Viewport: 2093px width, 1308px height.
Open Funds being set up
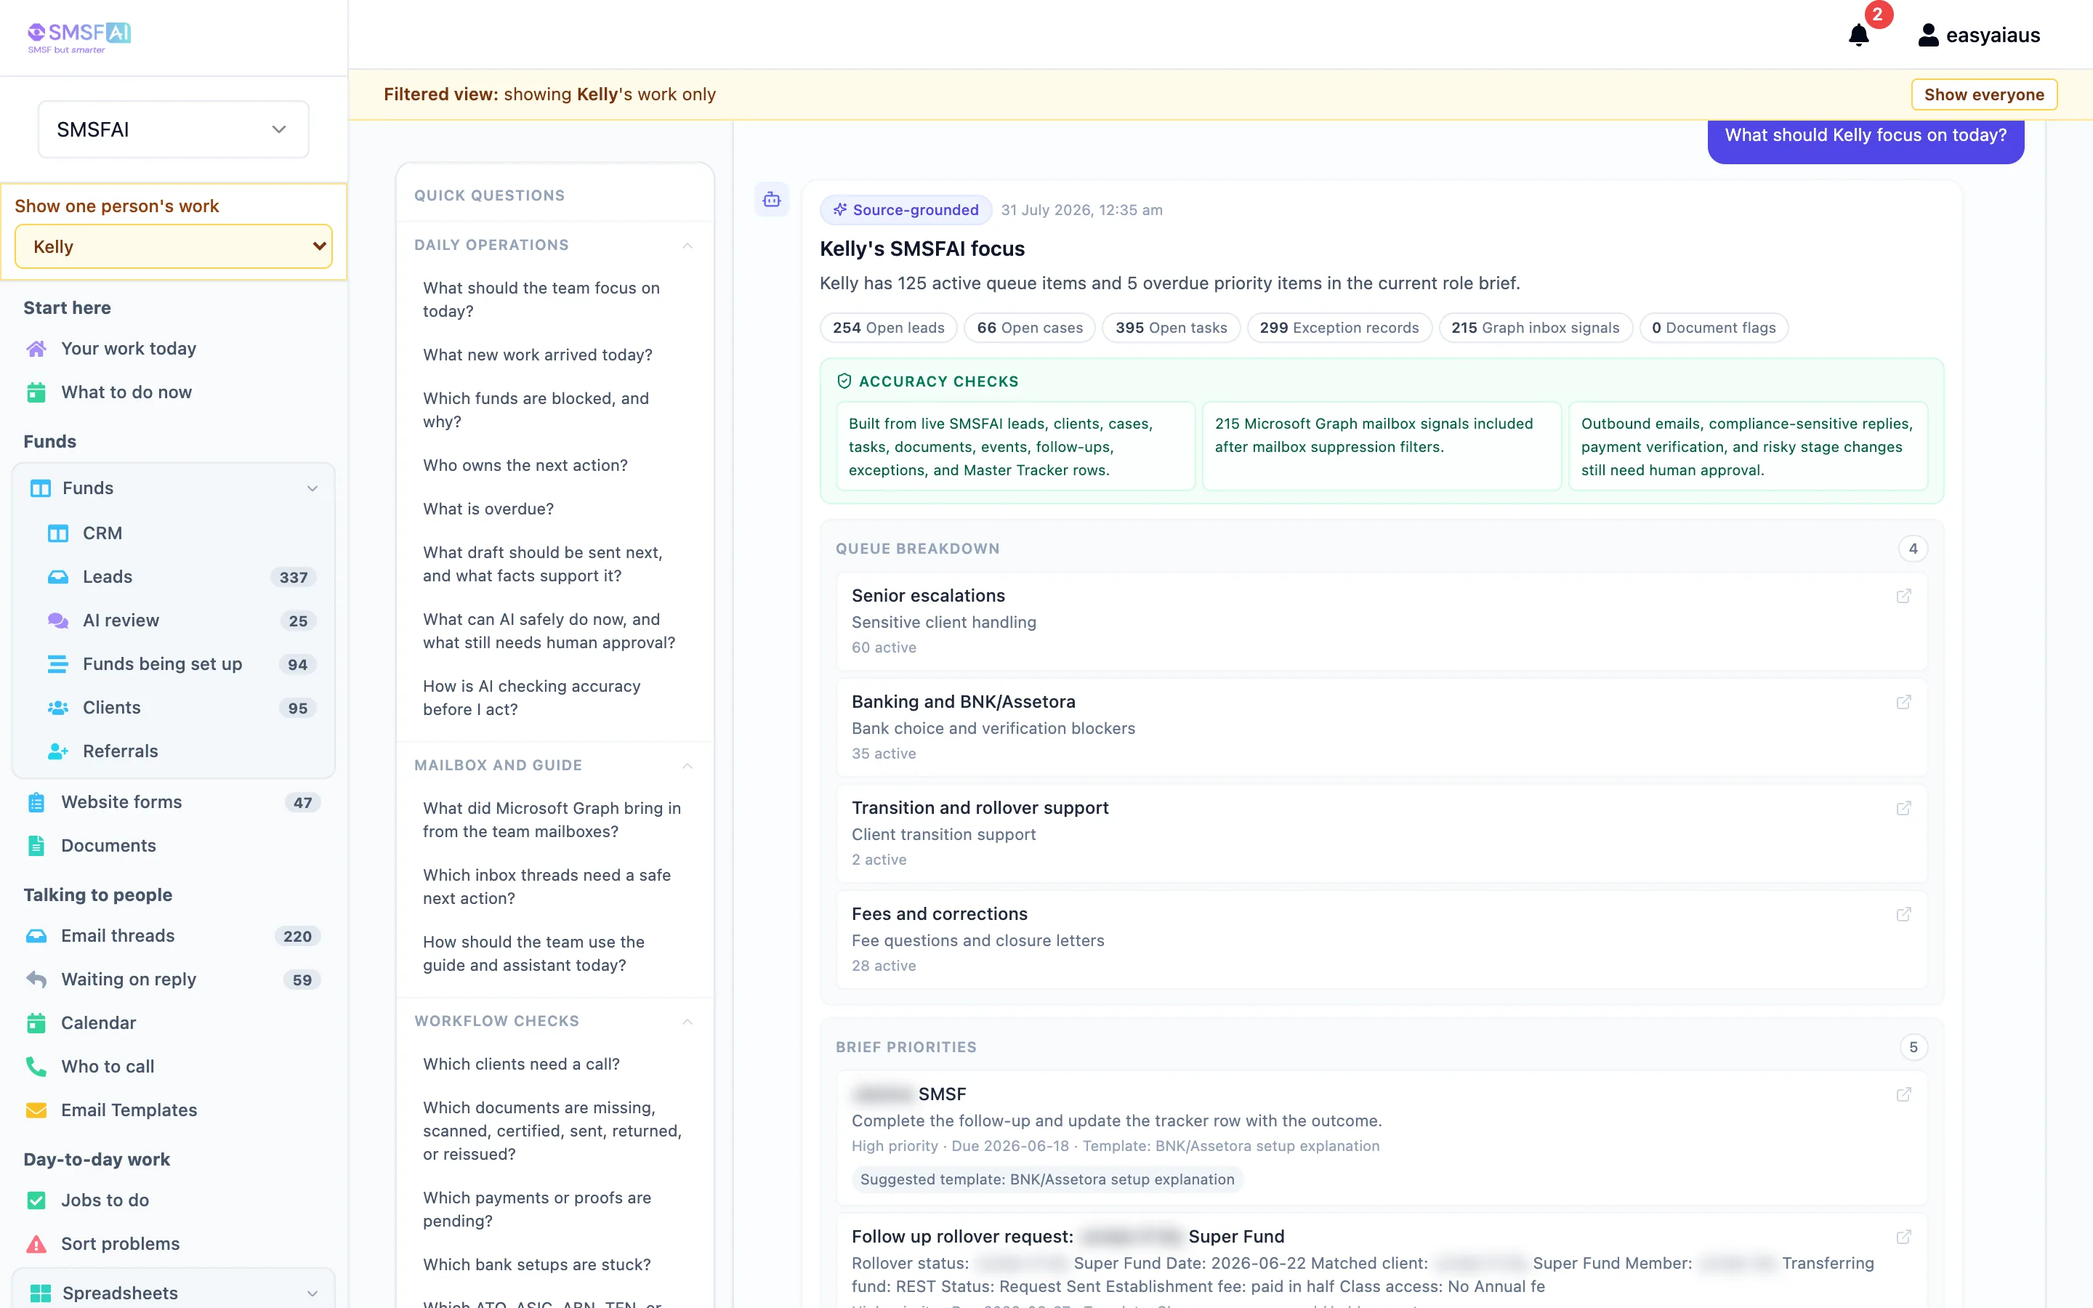pyautogui.click(x=173, y=664)
